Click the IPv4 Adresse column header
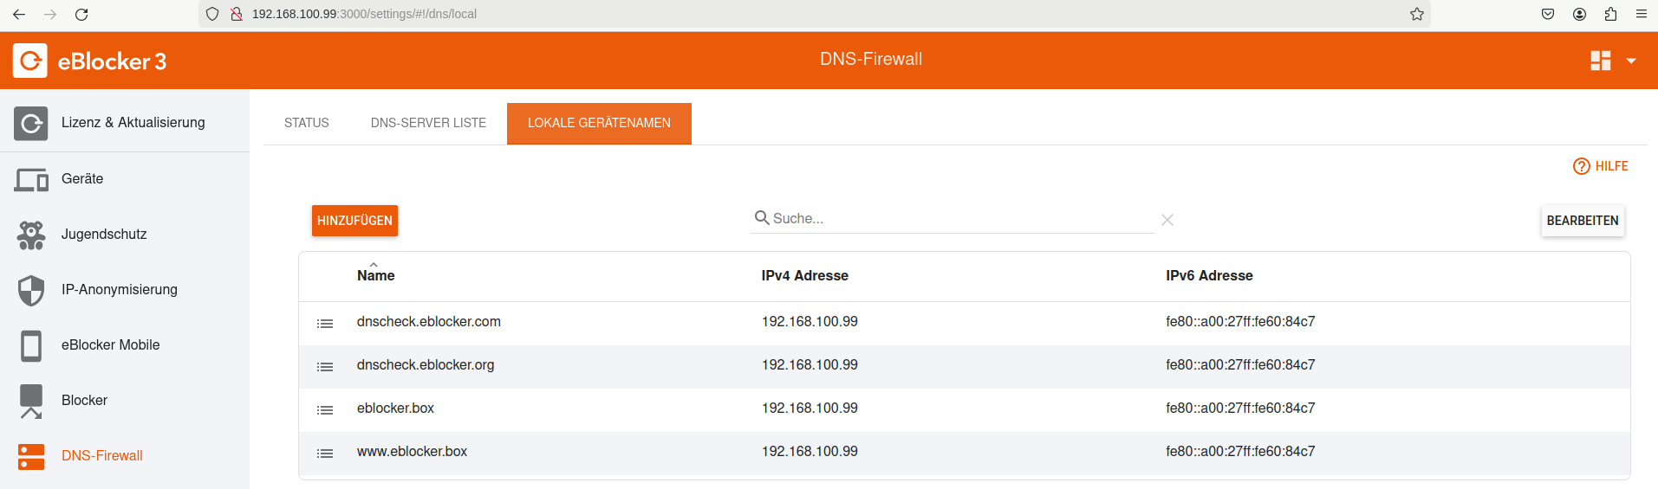The image size is (1658, 489). pos(804,275)
